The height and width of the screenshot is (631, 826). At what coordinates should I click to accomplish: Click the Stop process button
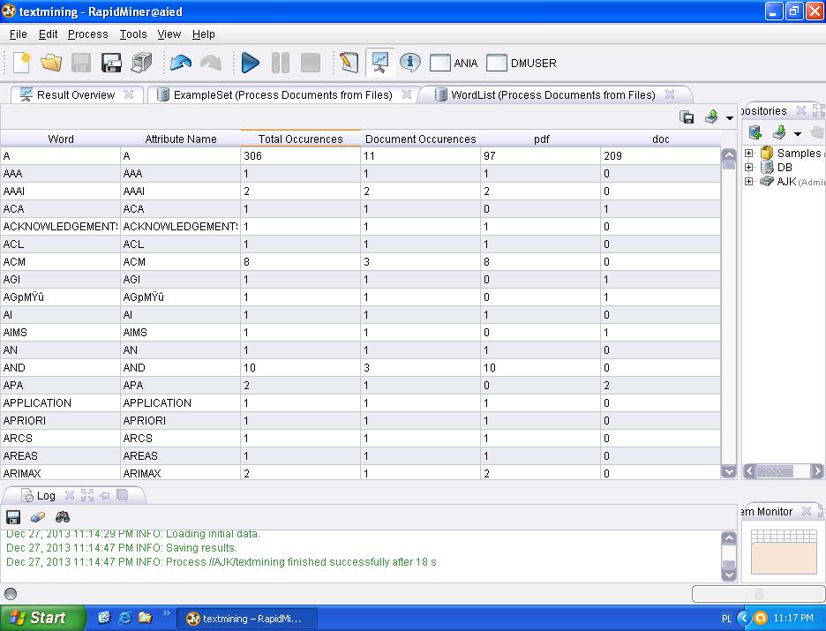pos(311,63)
